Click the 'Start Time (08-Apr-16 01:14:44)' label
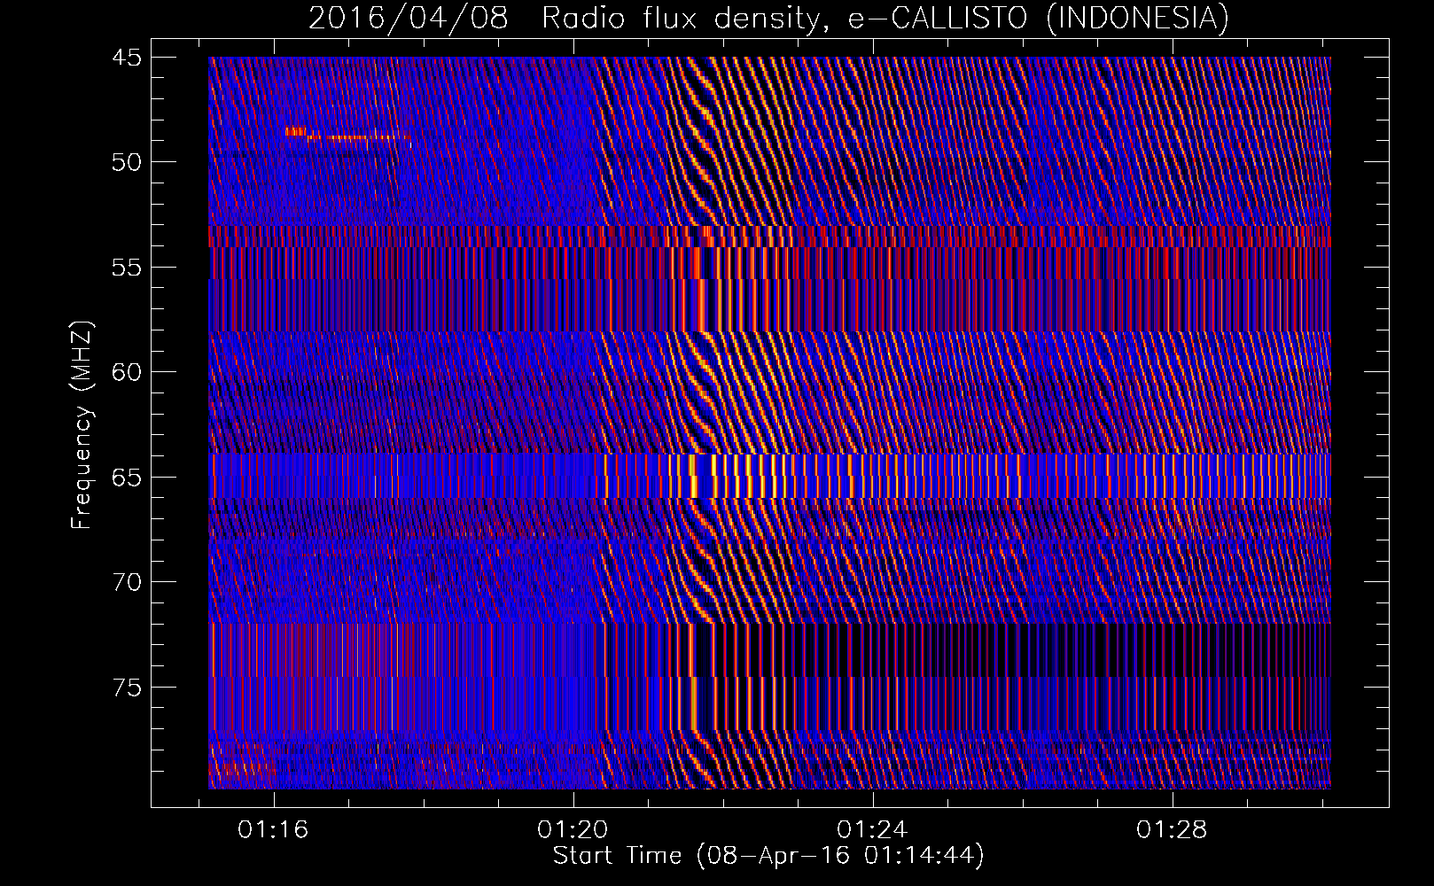 768,856
